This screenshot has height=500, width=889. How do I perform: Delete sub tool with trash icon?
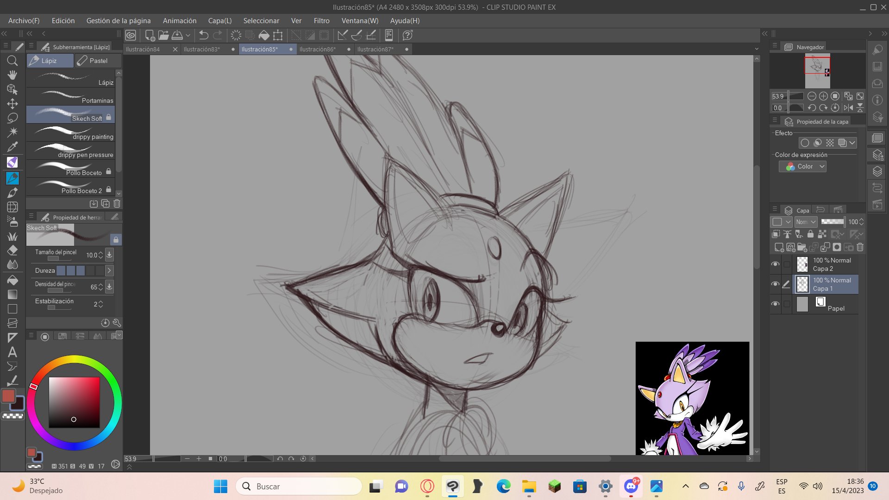[x=117, y=204]
